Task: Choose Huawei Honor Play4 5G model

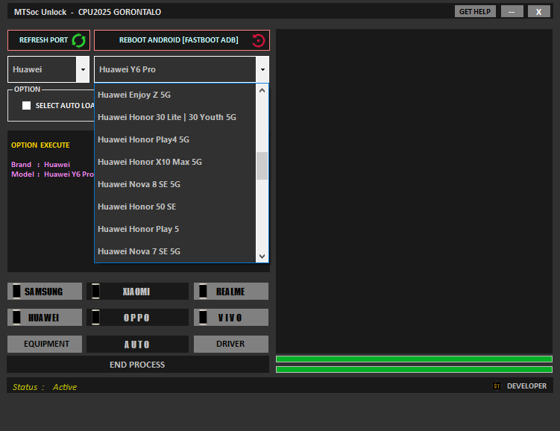Action: [175, 139]
